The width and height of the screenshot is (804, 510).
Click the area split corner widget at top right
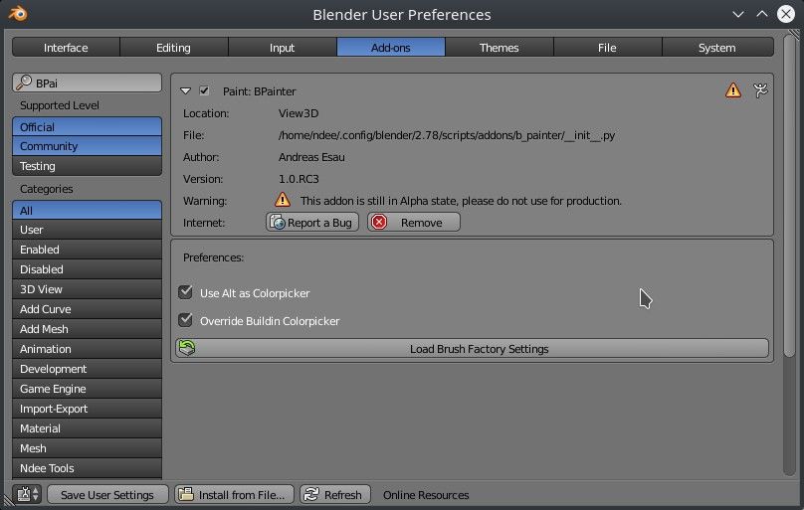tap(793, 34)
